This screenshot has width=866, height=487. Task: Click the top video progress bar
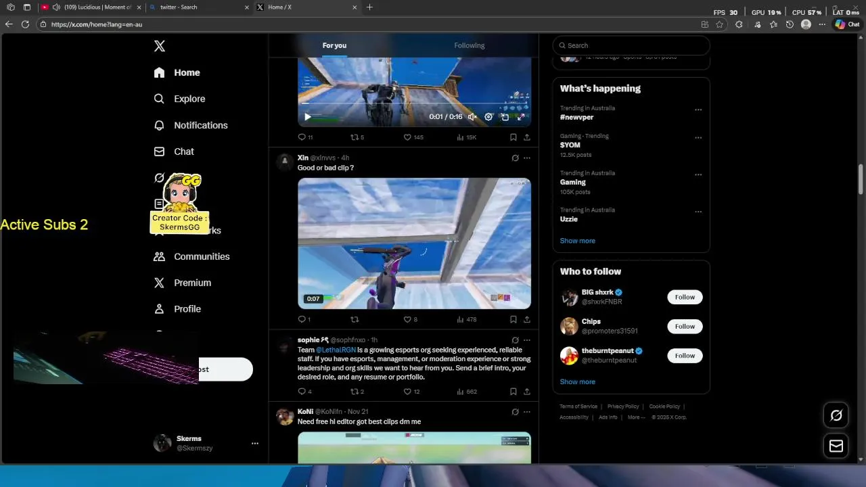(x=414, y=104)
